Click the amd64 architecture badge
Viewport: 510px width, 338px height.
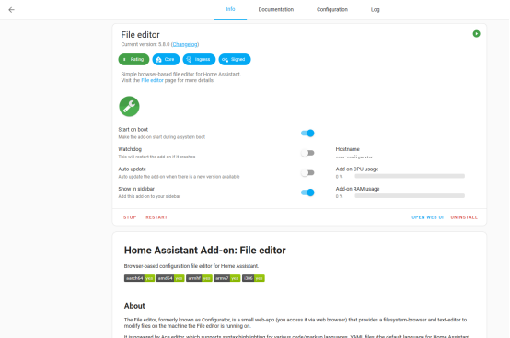[170, 278]
